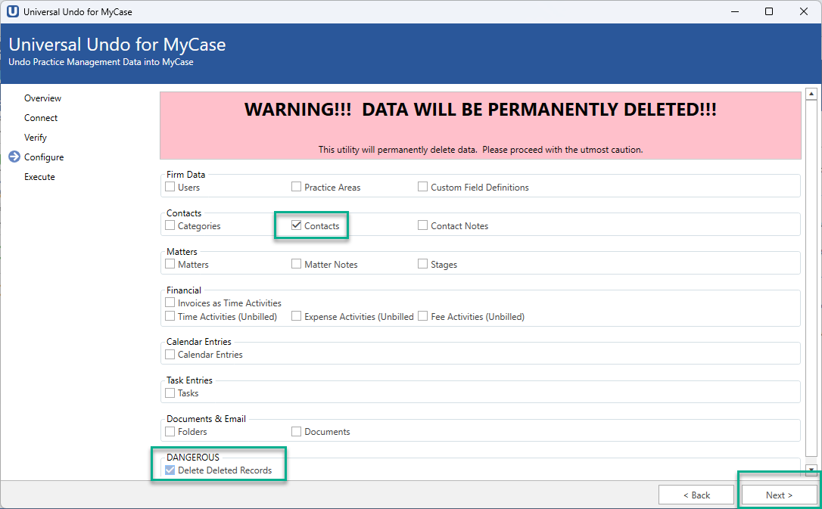The image size is (822, 509).
Task: Click the scrollbar up arrow
Action: click(811, 94)
